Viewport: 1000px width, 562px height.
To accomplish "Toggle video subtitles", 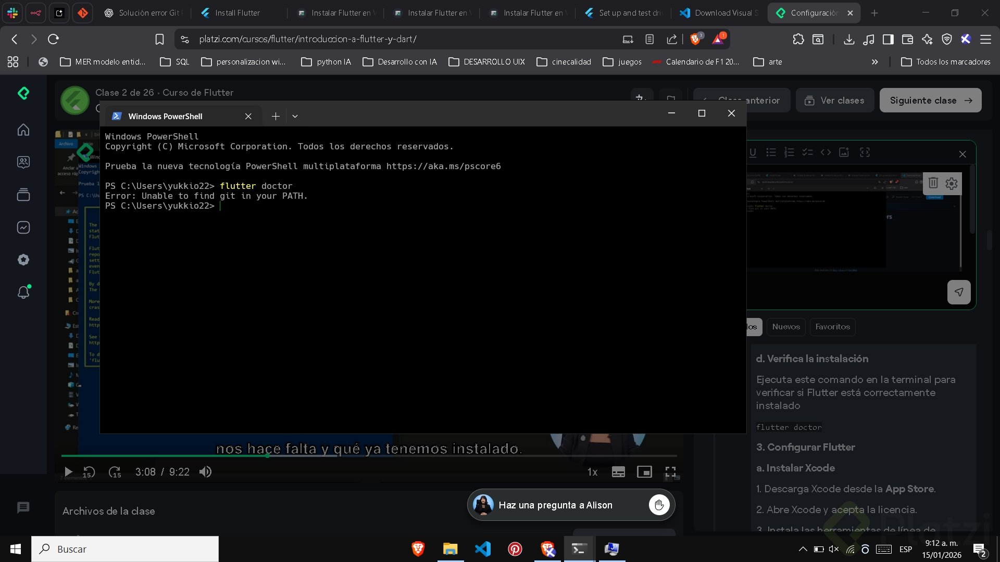I will [618, 472].
